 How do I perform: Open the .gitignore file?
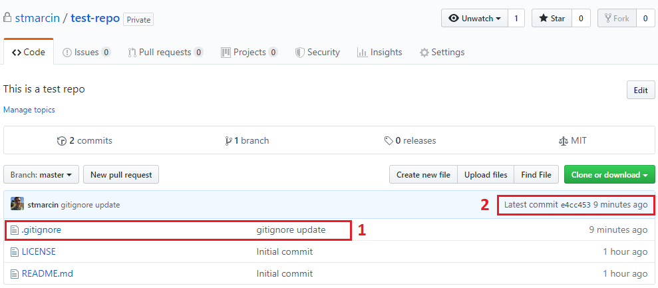(41, 229)
